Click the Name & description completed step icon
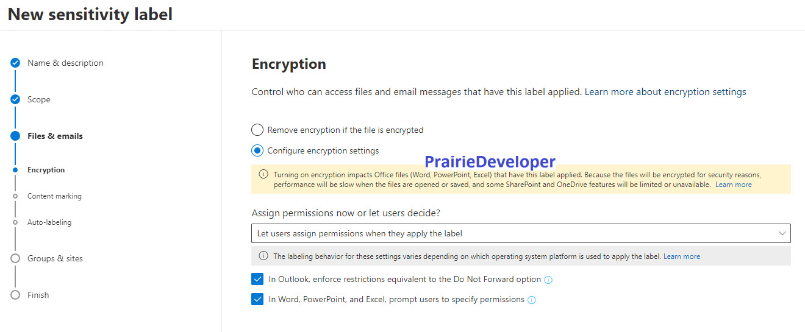The height and width of the screenshot is (332, 805). [x=15, y=63]
